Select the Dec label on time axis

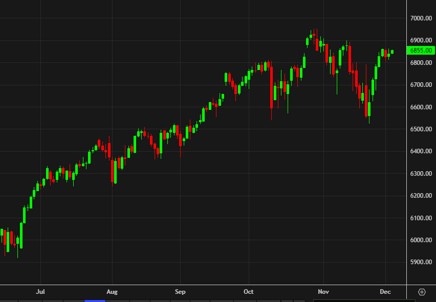(x=385, y=292)
